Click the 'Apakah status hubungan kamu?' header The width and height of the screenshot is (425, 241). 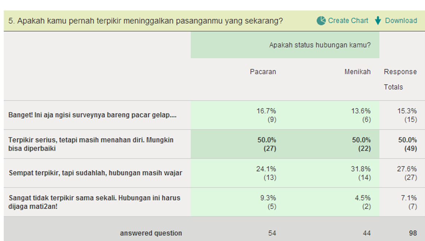coord(320,45)
